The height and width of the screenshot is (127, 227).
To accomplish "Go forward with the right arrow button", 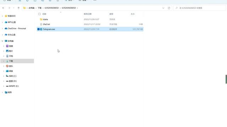I will pyautogui.click(x=9, y=8).
